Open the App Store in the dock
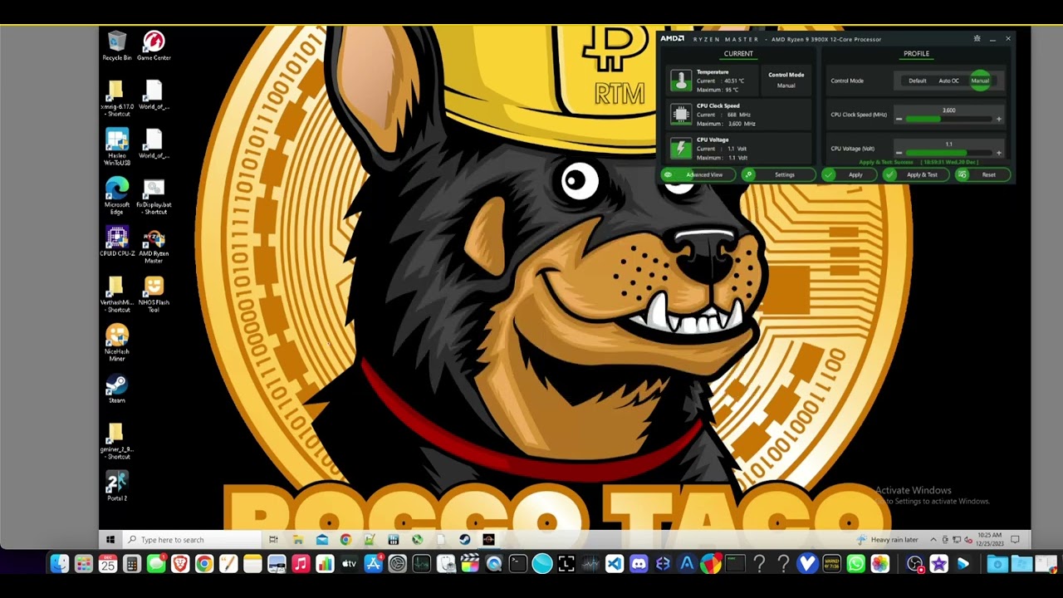The width and height of the screenshot is (1063, 598). 373,564
